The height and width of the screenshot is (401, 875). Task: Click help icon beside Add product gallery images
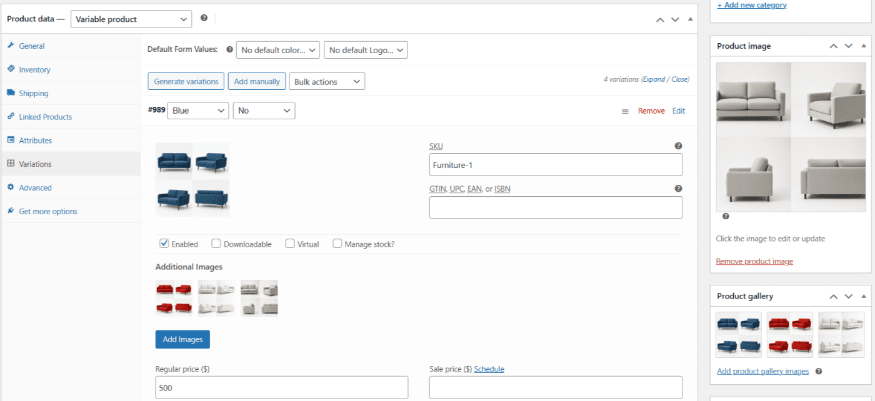(x=819, y=371)
